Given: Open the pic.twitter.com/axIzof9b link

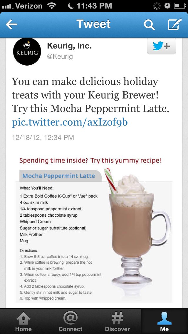Looking at the screenshot, I should (x=70, y=123).
